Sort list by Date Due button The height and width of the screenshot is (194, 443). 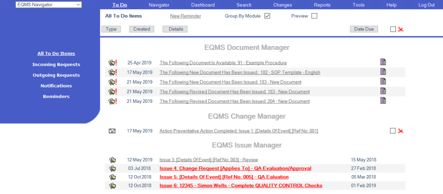click(x=364, y=29)
